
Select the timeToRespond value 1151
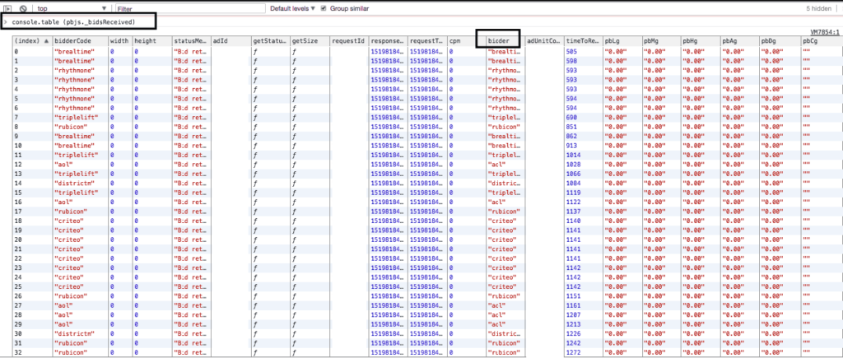tap(573, 296)
